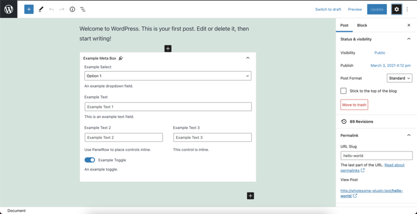Undo the last change

coord(52,9)
